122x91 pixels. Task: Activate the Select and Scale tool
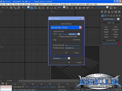tap(55, 8)
